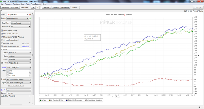Click the small icon at the status bar's right end
The image size is (204, 109).
(199, 107)
